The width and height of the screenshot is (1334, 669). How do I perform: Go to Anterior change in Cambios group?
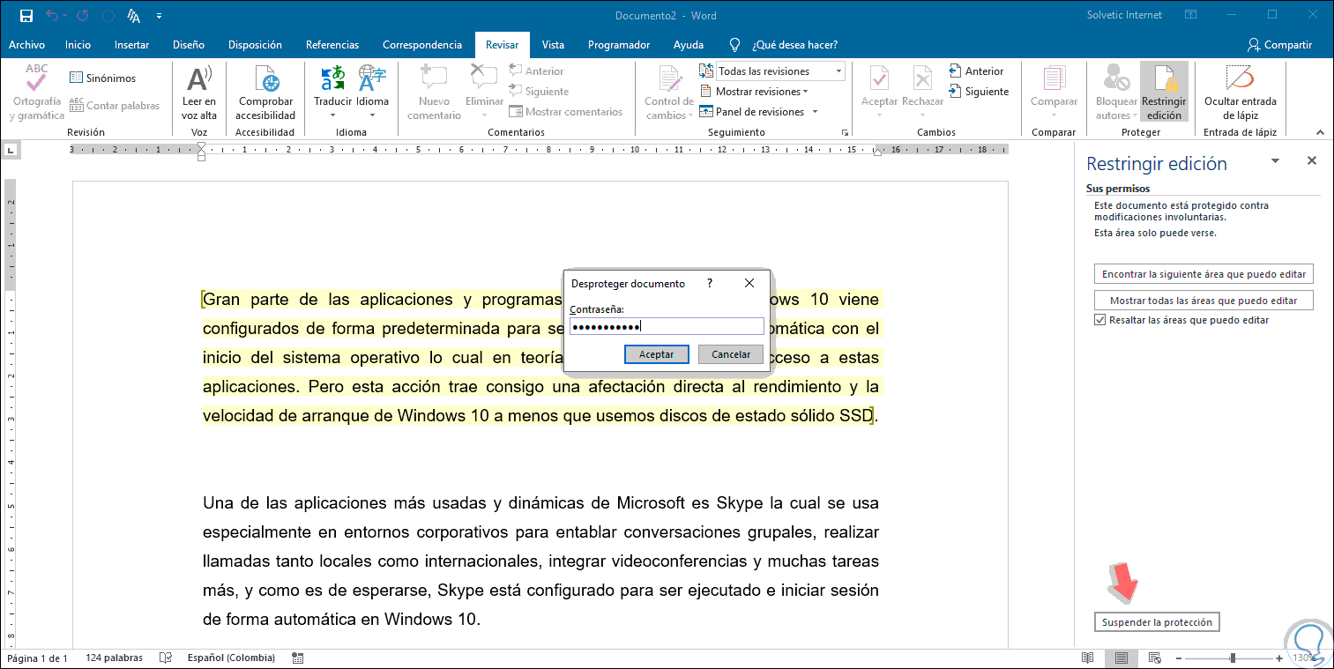pos(976,71)
